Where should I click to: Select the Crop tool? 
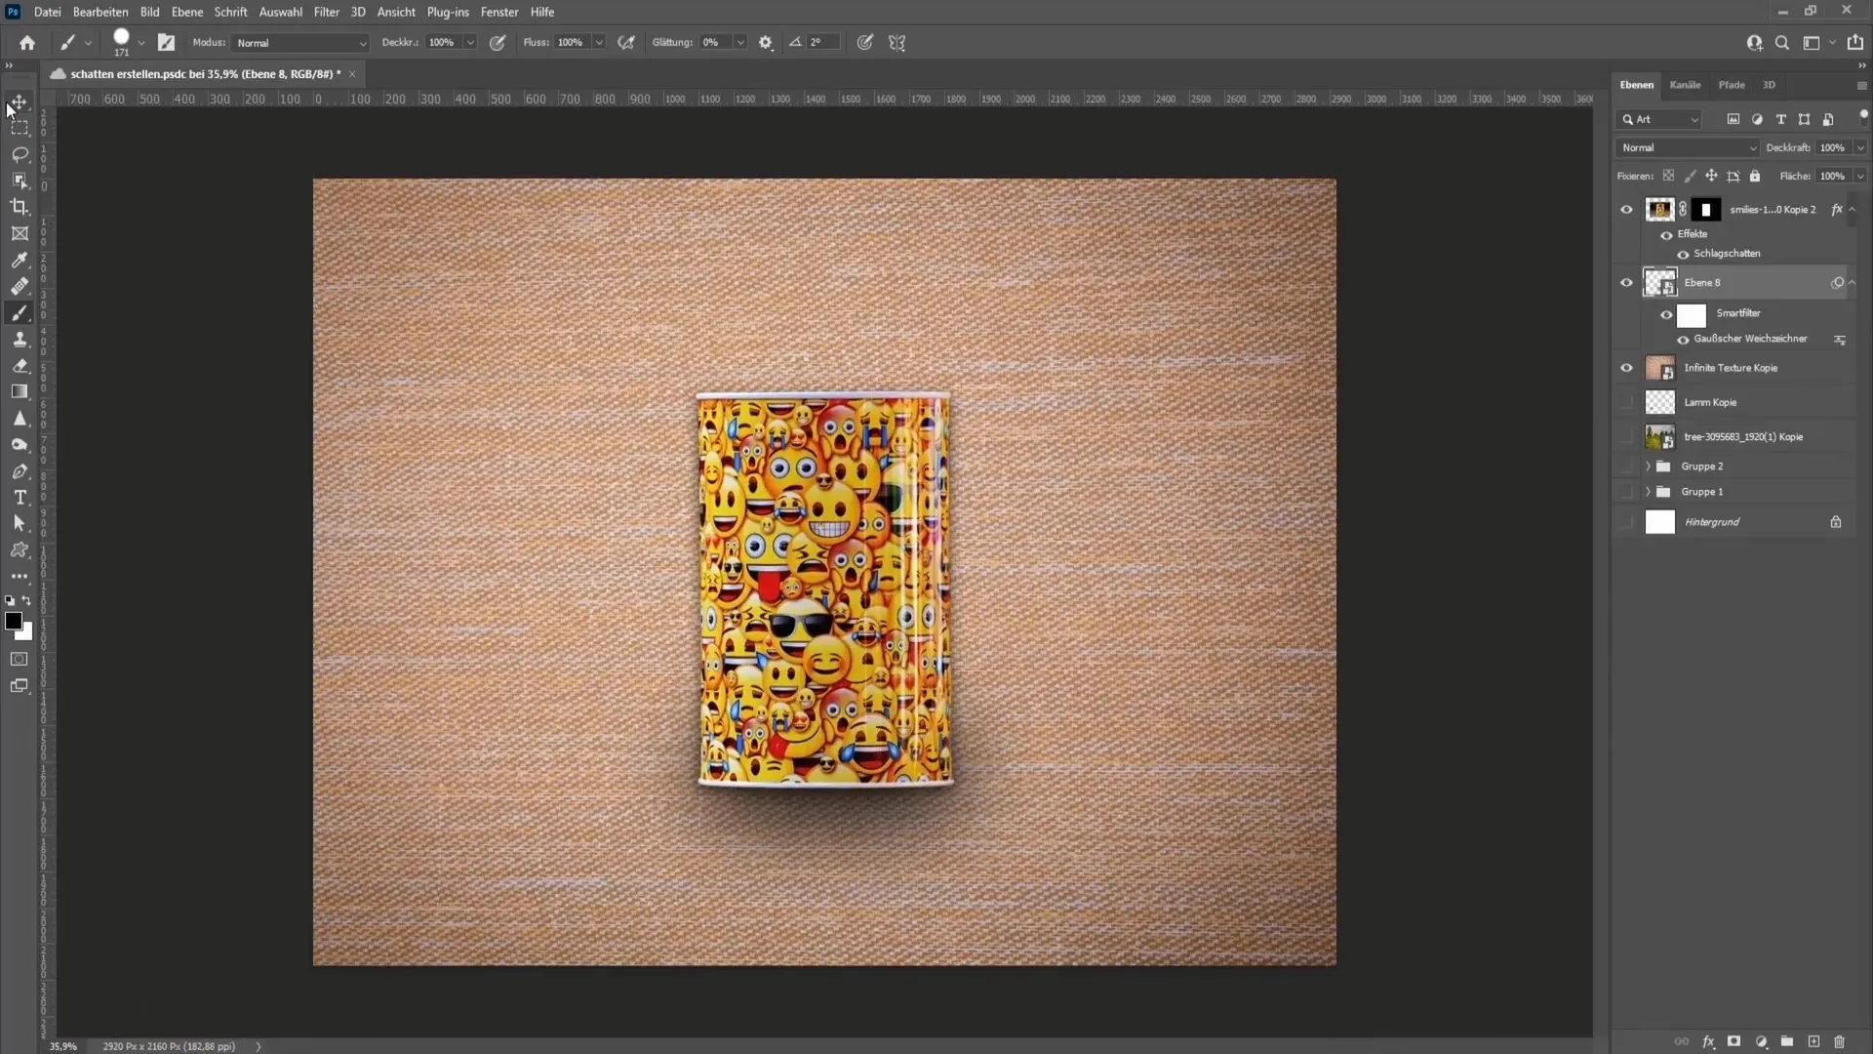point(20,207)
